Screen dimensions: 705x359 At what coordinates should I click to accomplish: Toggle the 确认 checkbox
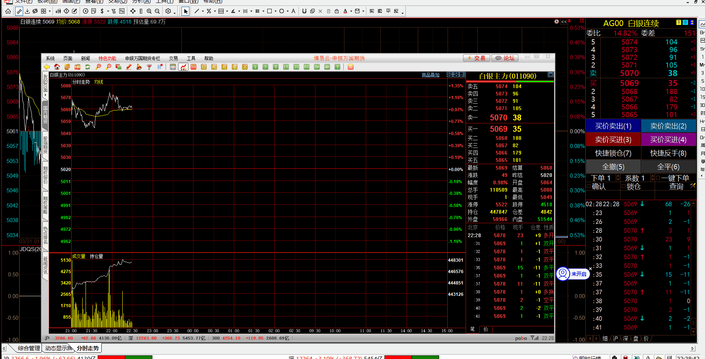[589, 186]
